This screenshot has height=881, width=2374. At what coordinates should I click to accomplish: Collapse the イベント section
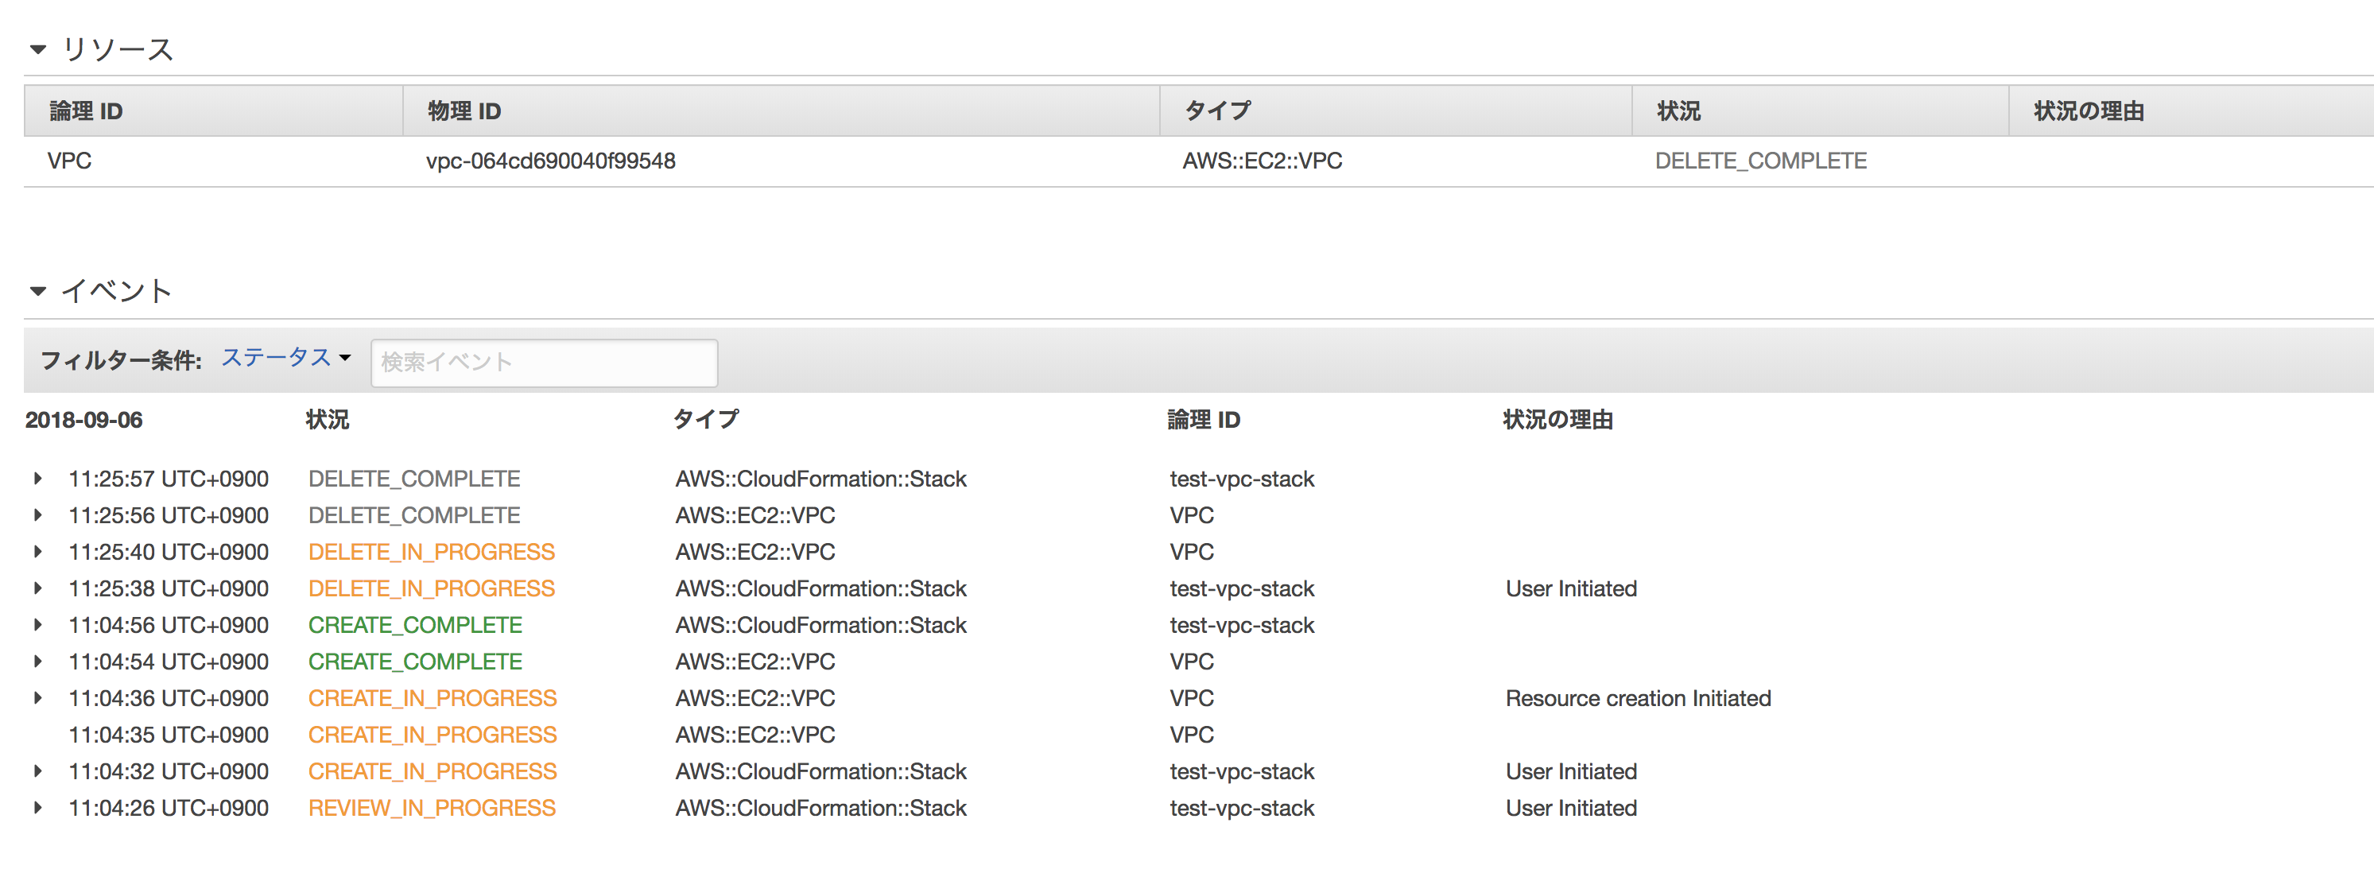[x=38, y=292]
